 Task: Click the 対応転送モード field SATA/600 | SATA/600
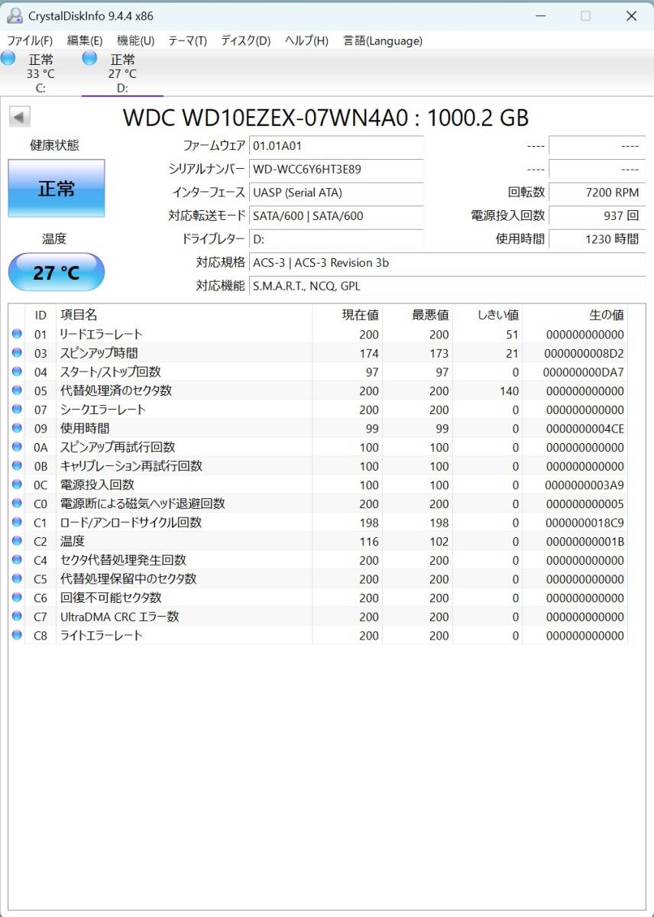click(336, 215)
